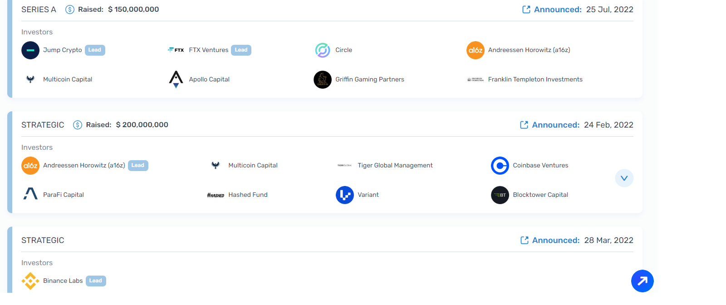Open Andreessen Horowitz link in Series A

coord(529,50)
